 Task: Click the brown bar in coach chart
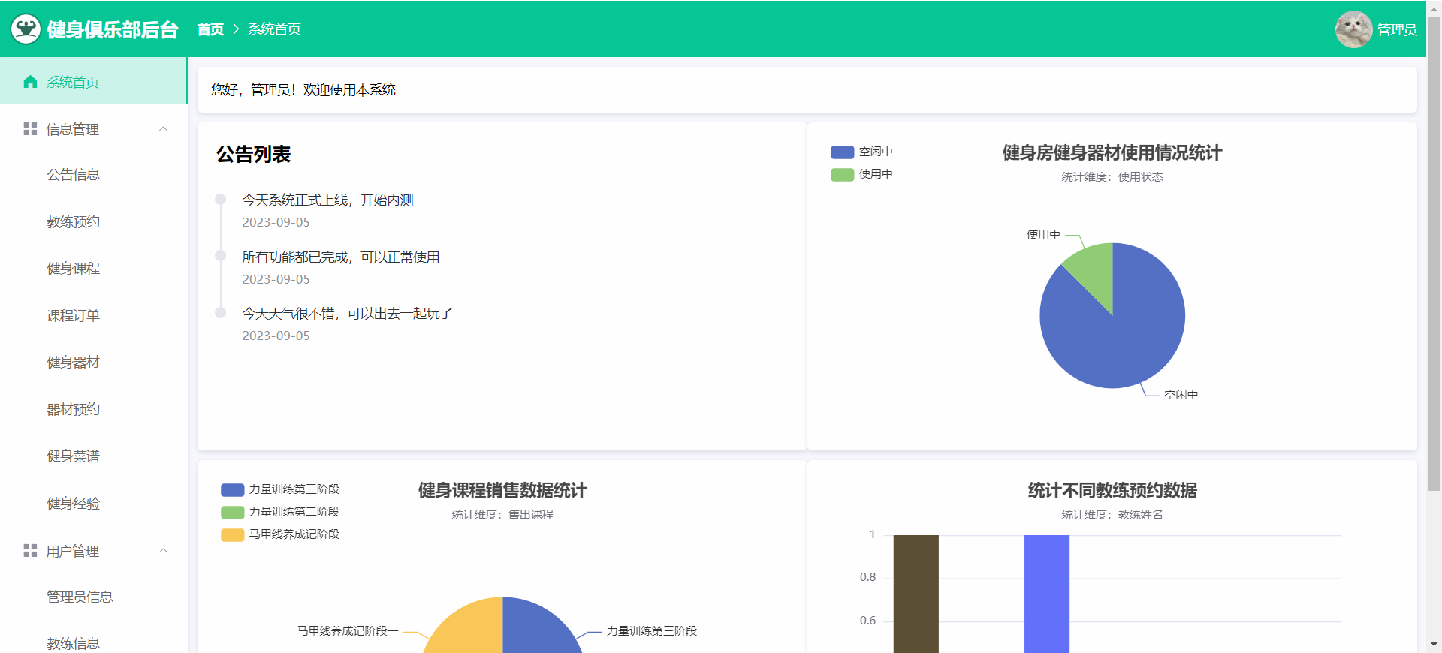(x=916, y=594)
